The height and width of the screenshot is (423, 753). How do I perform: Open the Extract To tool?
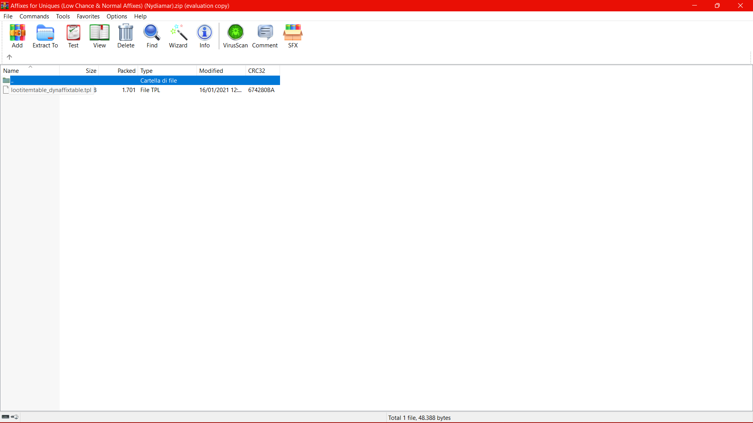pyautogui.click(x=45, y=36)
